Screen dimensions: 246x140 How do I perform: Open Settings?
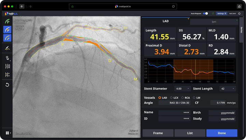221,13
